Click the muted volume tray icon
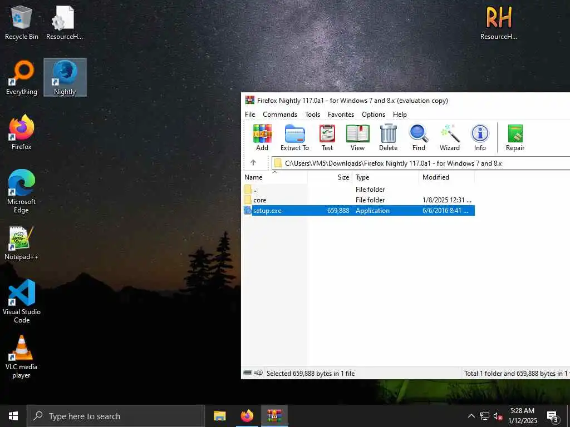Screen dimensions: 570x427 click(498, 416)
